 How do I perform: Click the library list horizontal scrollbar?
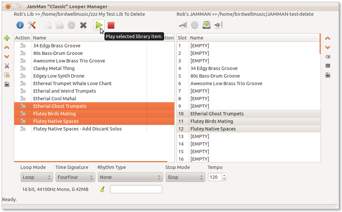coord(91,161)
